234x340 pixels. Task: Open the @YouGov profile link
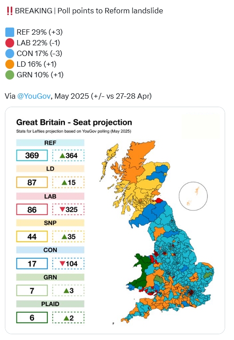34,96
